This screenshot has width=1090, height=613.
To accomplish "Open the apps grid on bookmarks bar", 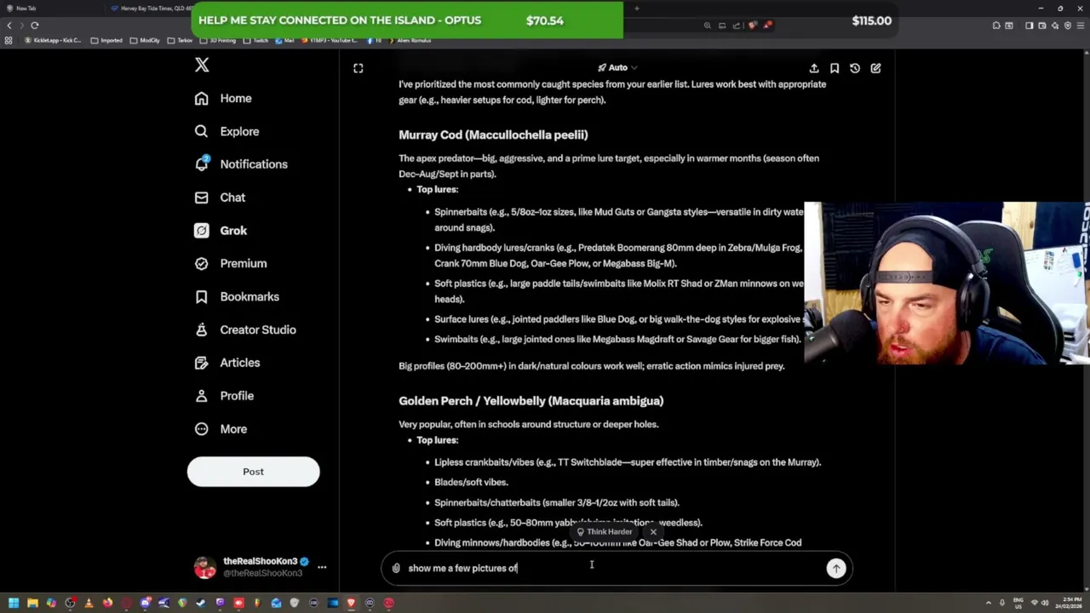I will [x=9, y=41].
